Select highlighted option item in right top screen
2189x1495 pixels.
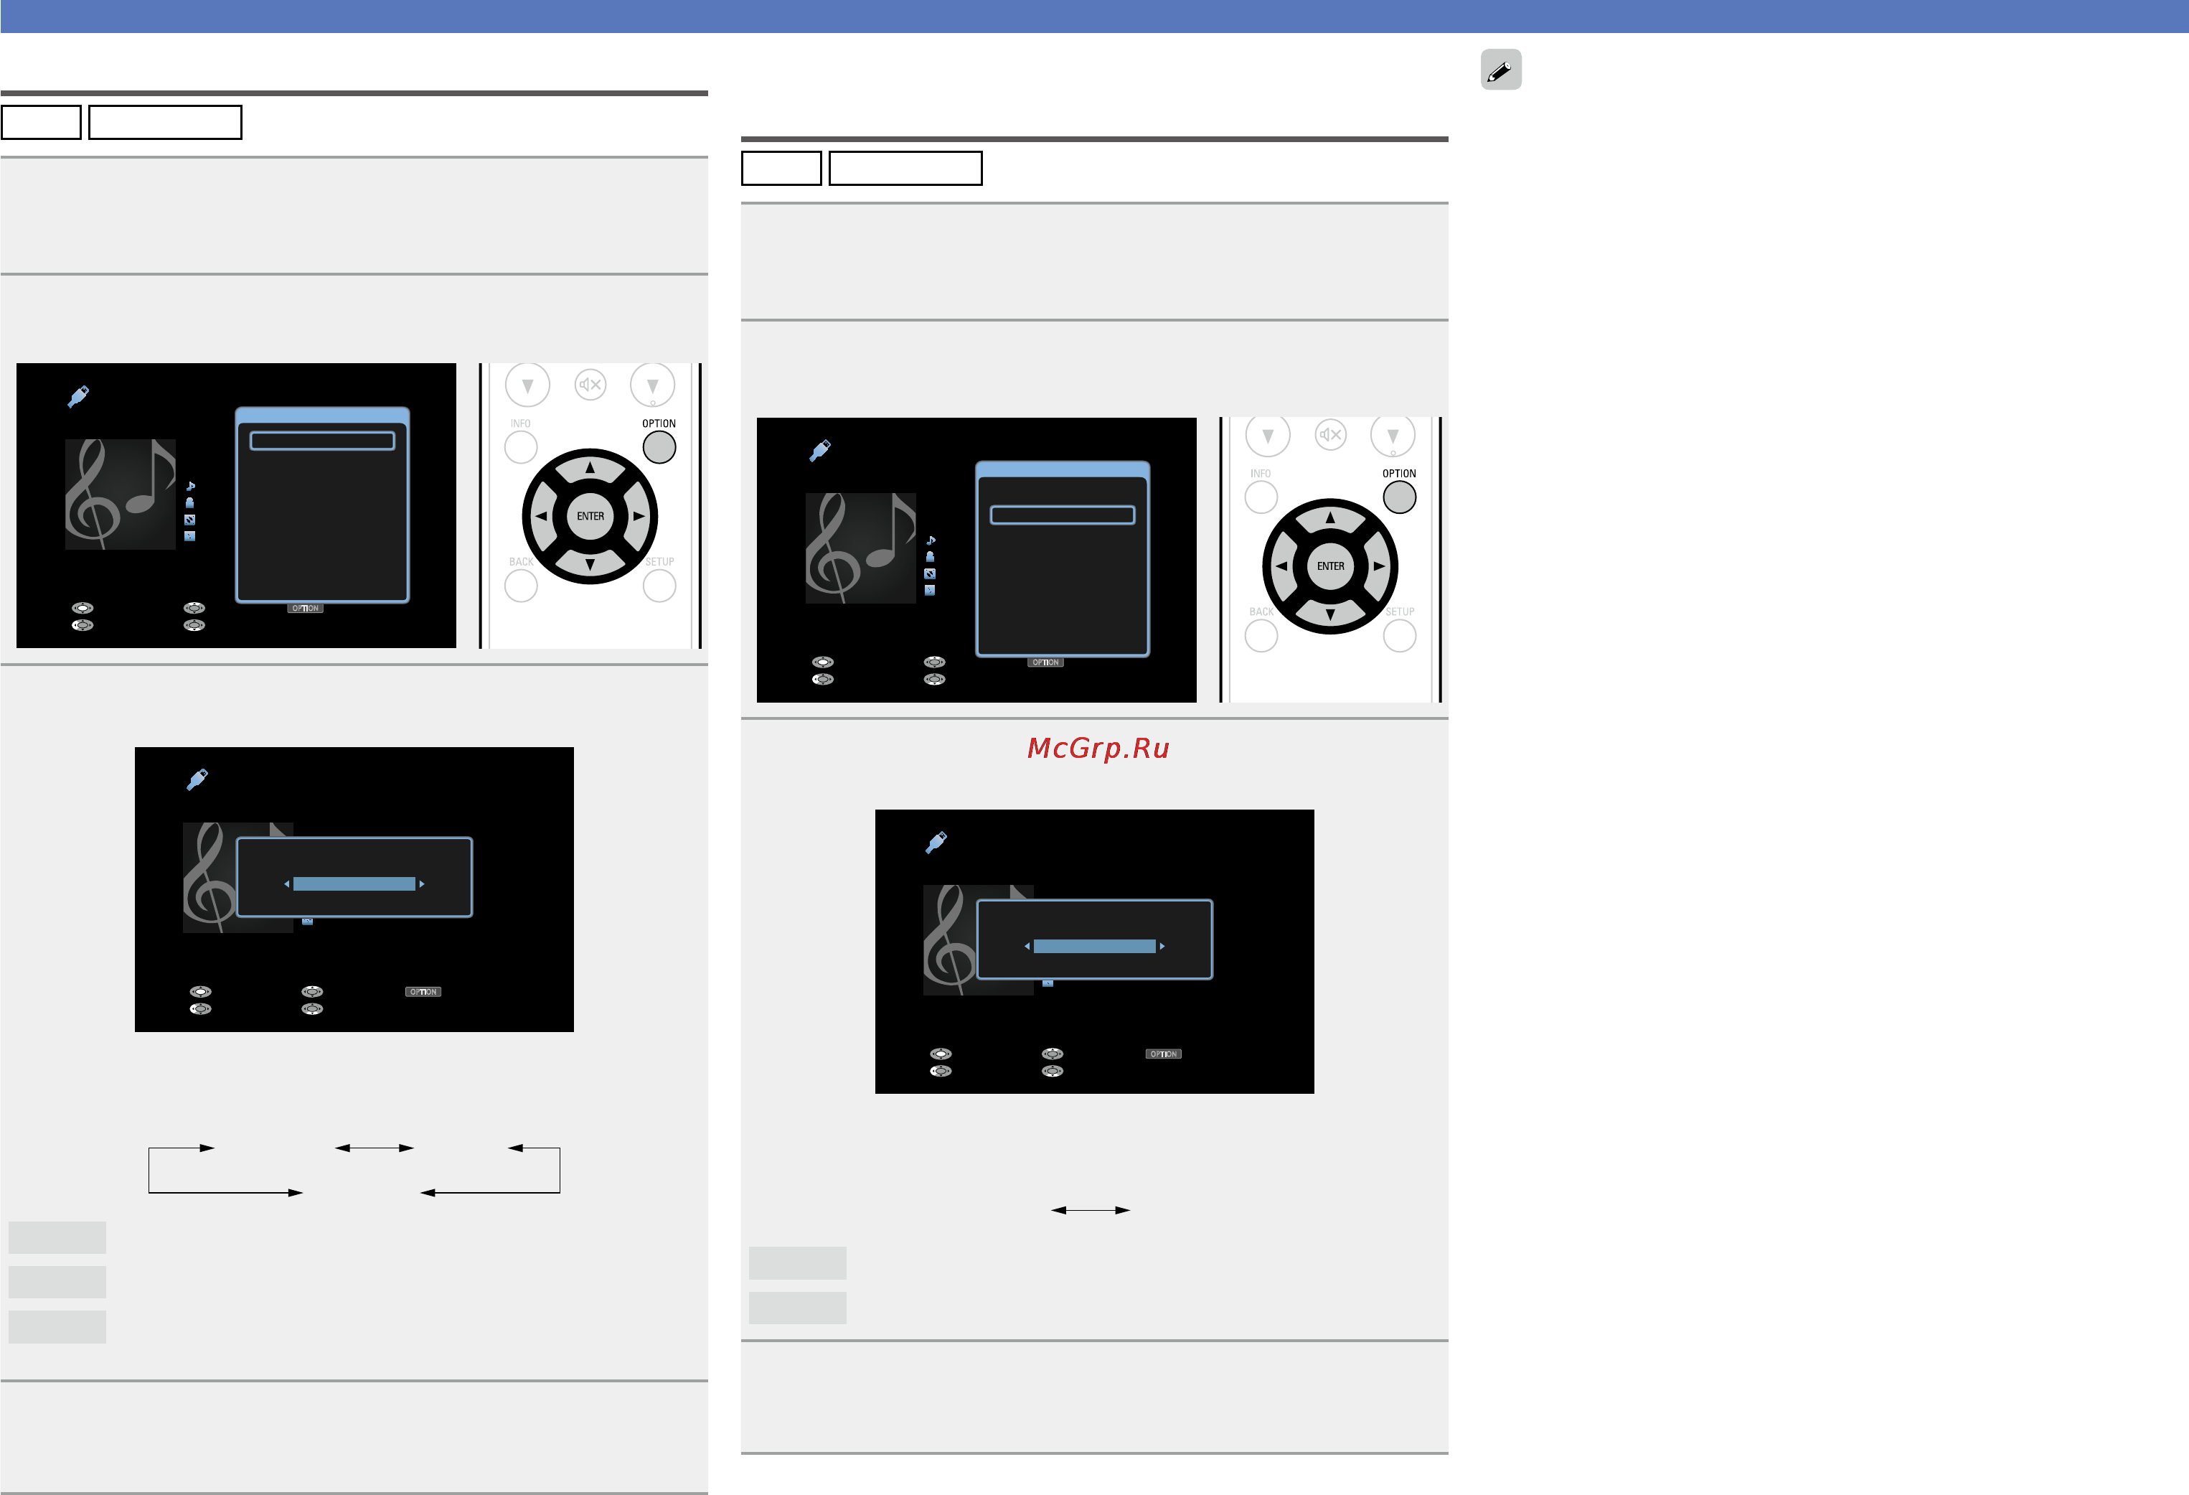point(1063,515)
